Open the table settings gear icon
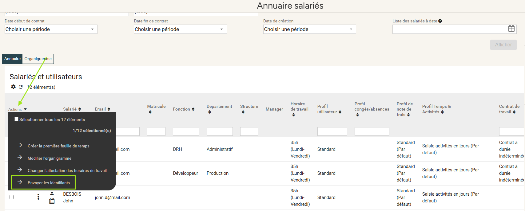This screenshot has width=525, height=211. coord(13,87)
